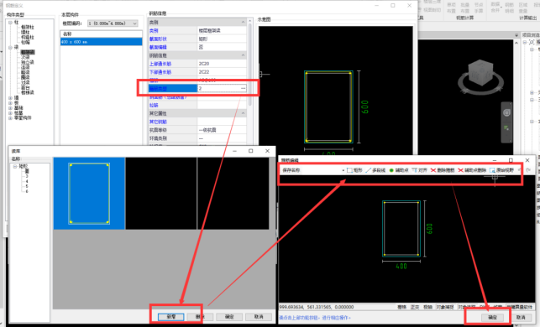The image size is (540, 327).
Task: Collapse the 其它属性 property section
Action: point(244,113)
